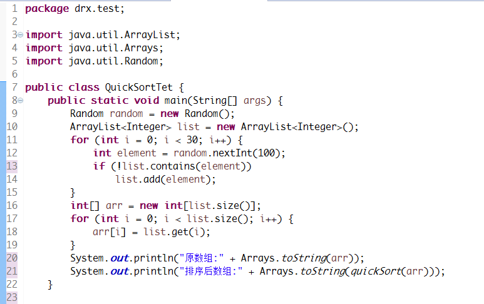Click the blue change marker beside line 10
The height and width of the screenshot is (304, 484).
[3, 126]
